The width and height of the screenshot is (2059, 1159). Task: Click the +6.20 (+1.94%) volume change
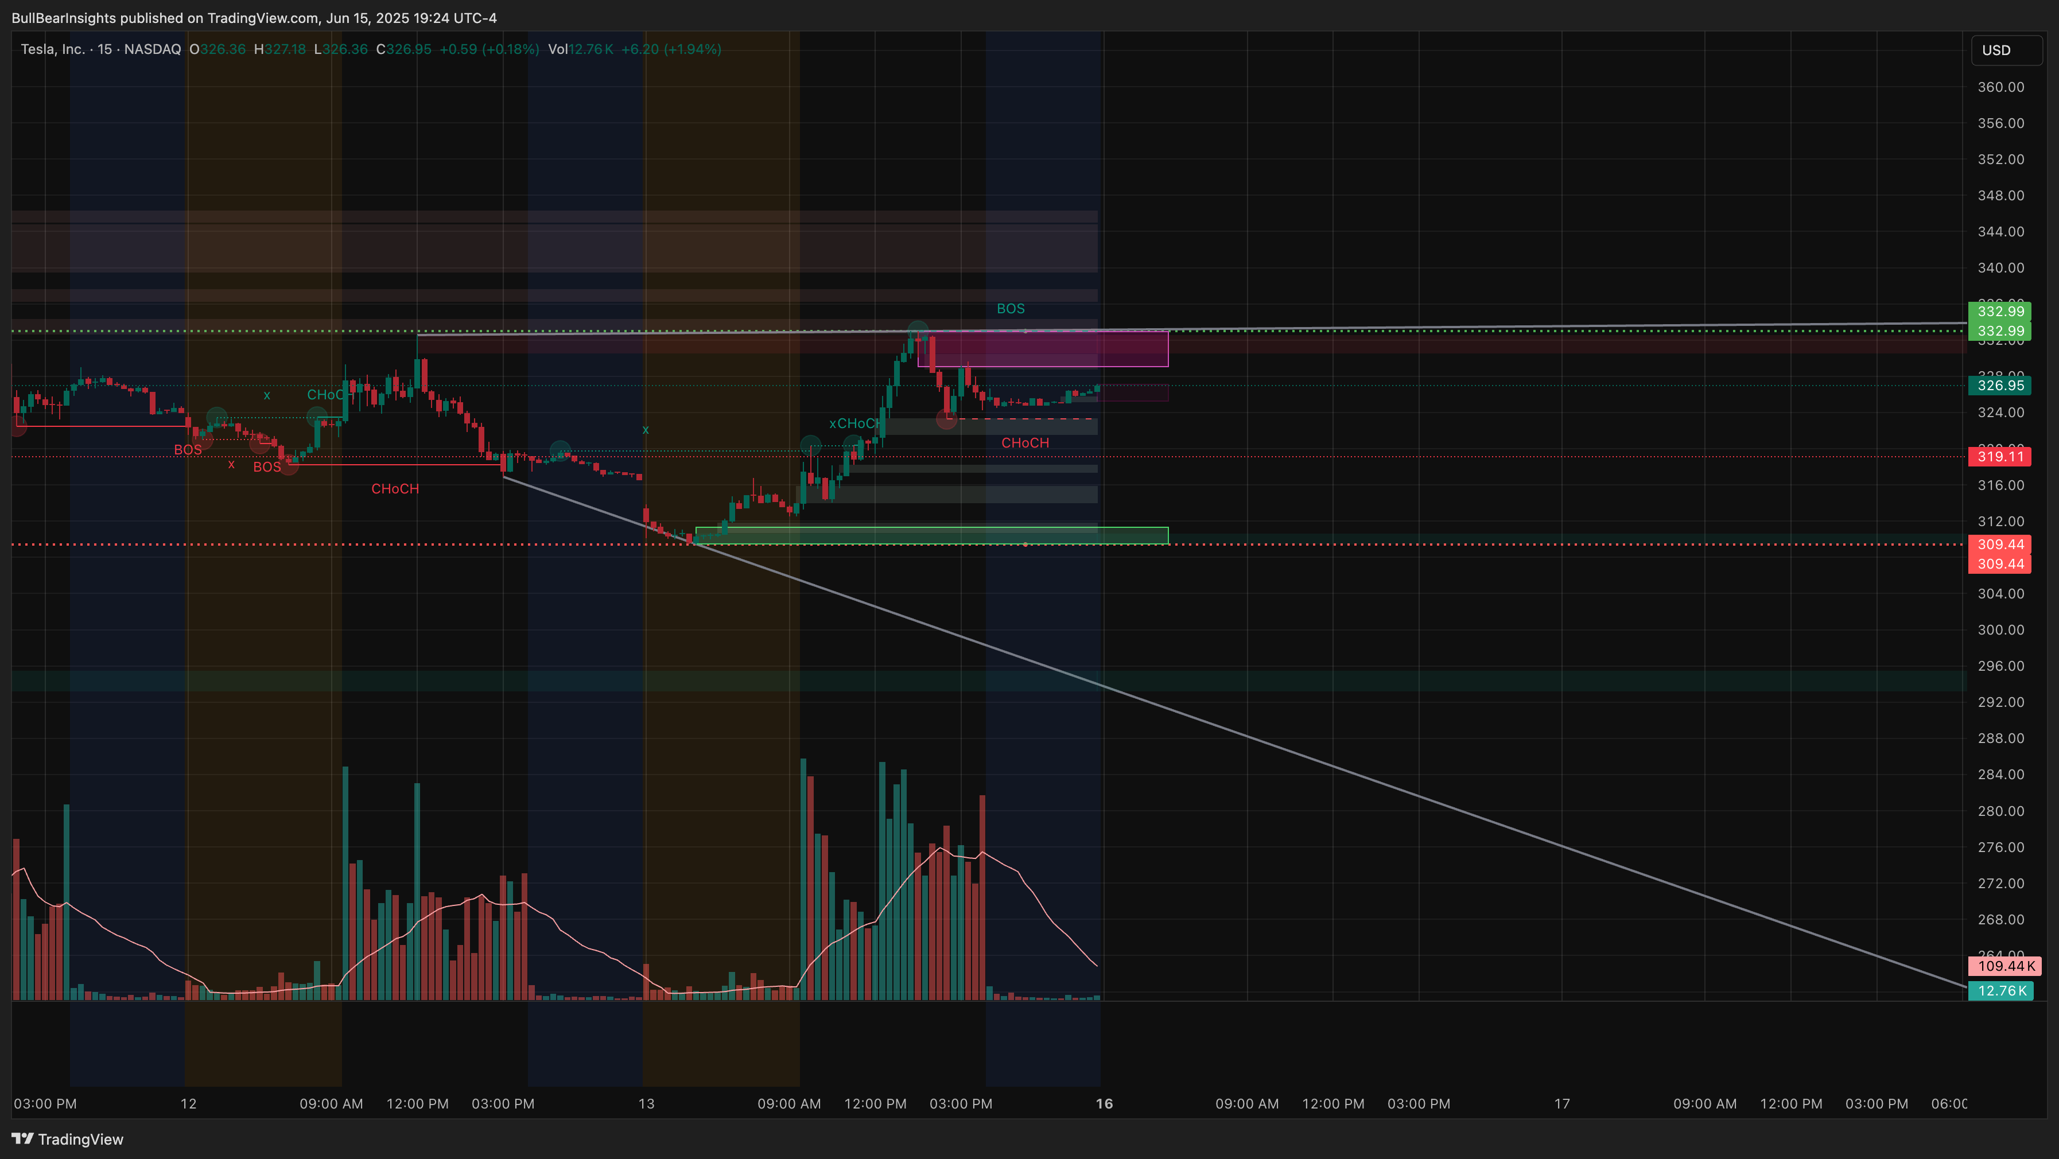coord(671,49)
